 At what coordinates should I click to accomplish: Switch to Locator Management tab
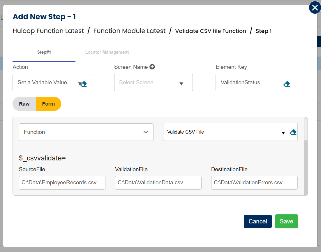(x=107, y=52)
